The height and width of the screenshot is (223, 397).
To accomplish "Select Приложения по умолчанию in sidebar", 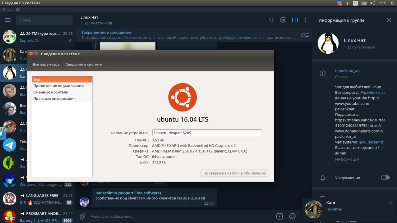I will (x=62, y=86).
